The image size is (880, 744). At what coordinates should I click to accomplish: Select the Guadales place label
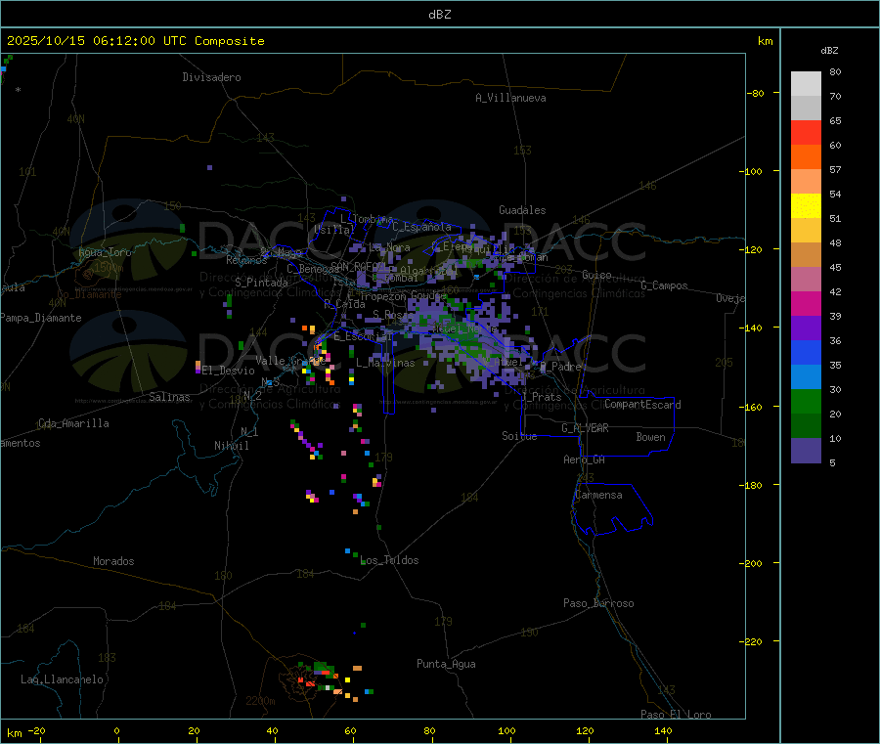(522, 210)
